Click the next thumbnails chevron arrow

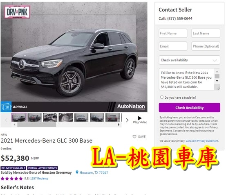tap(127, 120)
